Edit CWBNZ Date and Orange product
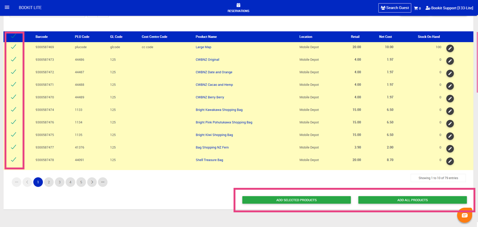 (x=450, y=73)
